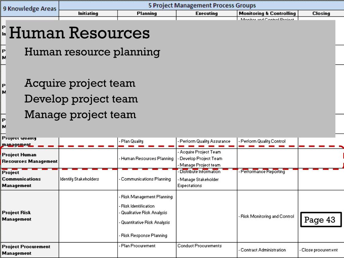Click '- Risk Response Planning' entry
The height and width of the screenshot is (258, 344).
pyautogui.click(x=143, y=235)
